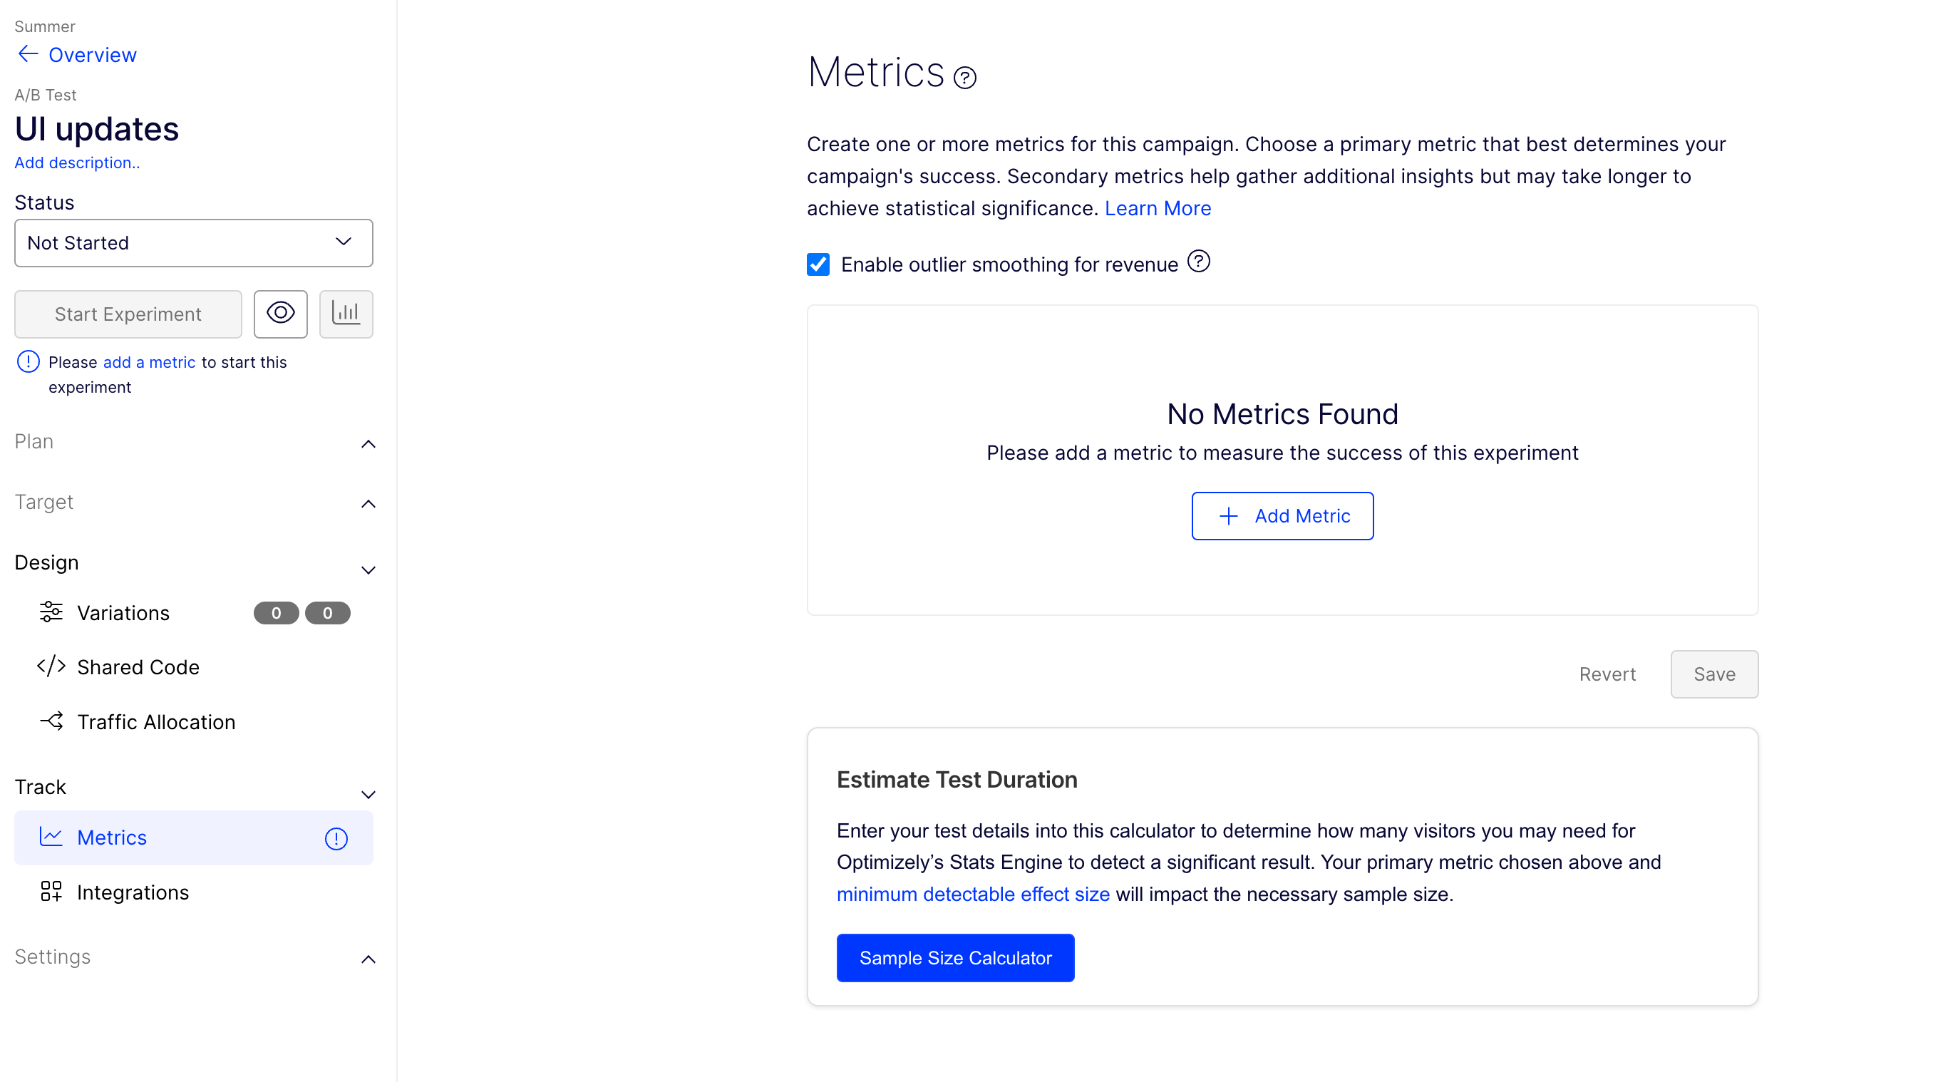1933x1082 pixels.
Task: Click the eye preview icon beside Start Experiment
Action: [281, 314]
